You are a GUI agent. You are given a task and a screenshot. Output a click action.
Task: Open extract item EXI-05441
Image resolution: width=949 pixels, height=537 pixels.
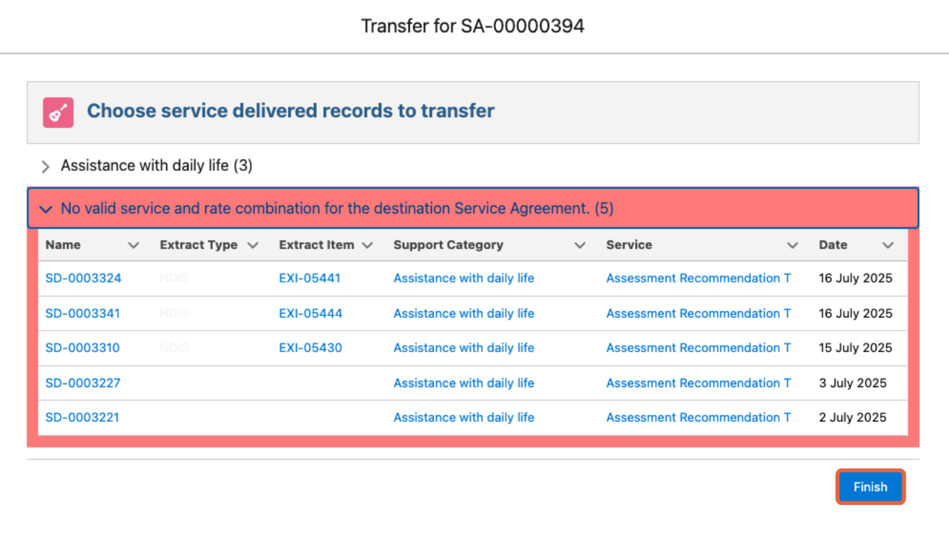pyautogui.click(x=311, y=278)
